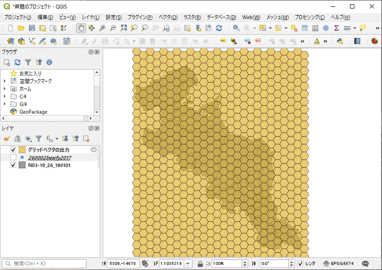Image resolution: width=382 pixels, height=270 pixels.
Task: Select the GeoPackage browser item
Action: 33,112
